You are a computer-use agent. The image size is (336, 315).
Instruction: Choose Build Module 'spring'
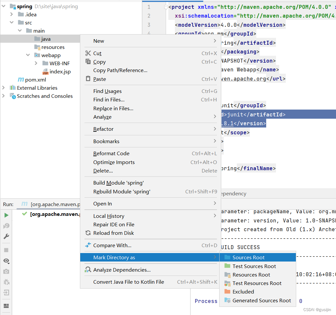151,183
